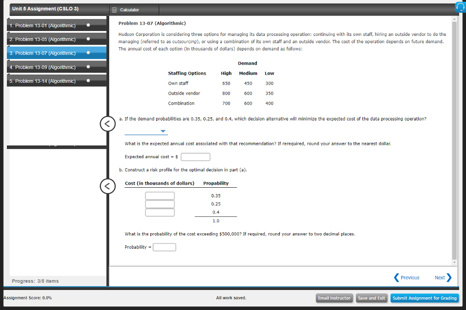
Task: Click the status dot beside Problem 13-09
Action: 88,67
